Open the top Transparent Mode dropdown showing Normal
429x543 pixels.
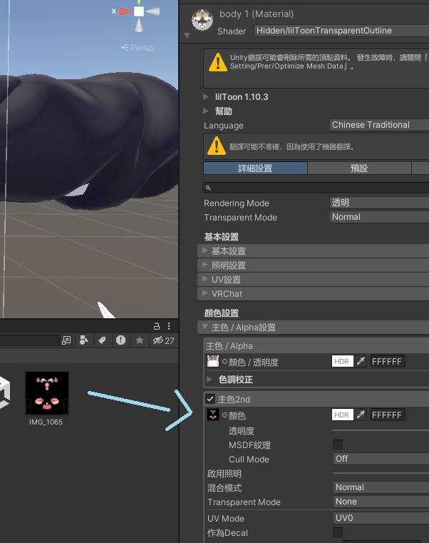pos(379,217)
